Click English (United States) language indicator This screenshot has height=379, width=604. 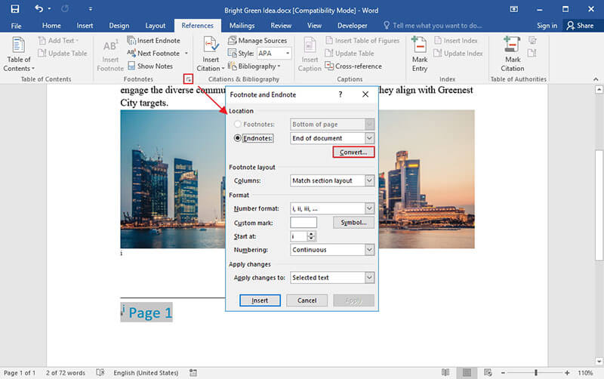pos(146,373)
